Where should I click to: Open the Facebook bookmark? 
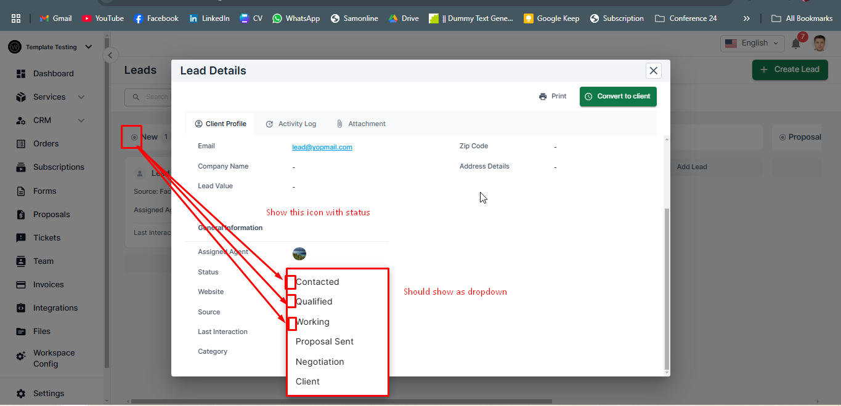[x=156, y=18]
